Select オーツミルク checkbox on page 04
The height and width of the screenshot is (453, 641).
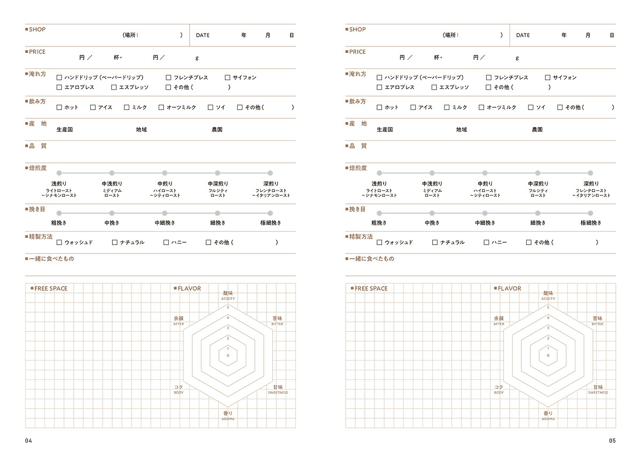(161, 107)
